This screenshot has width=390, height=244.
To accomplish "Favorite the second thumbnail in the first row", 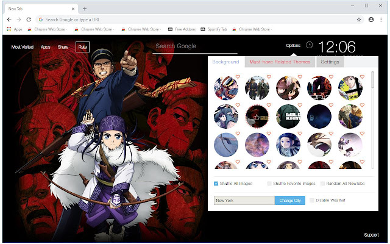I will pos(269,77).
